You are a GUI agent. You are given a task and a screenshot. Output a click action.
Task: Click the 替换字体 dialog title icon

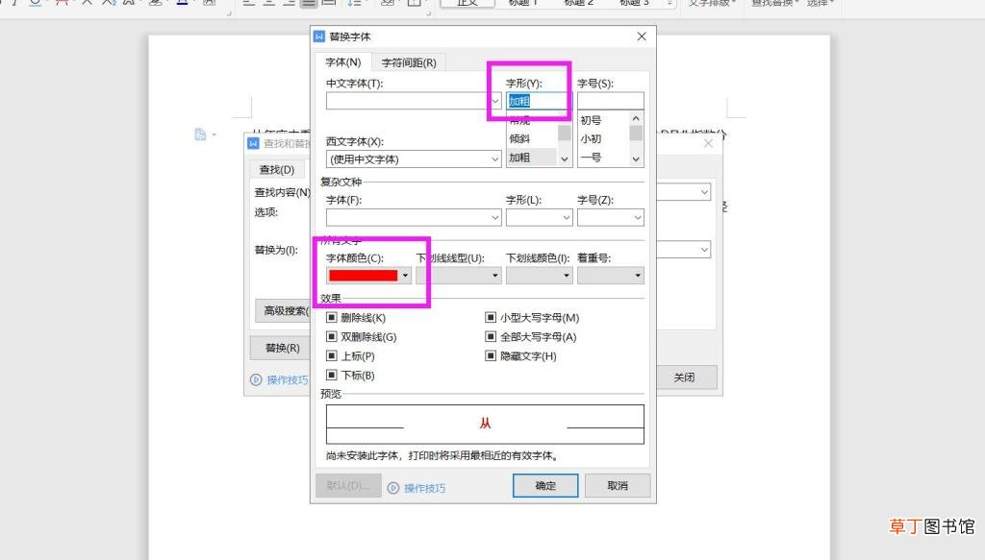point(319,37)
